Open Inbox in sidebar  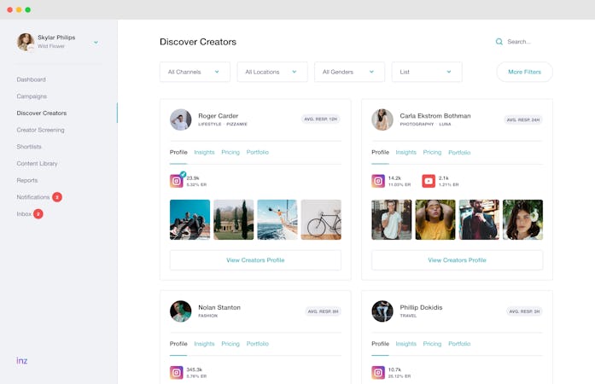(24, 214)
